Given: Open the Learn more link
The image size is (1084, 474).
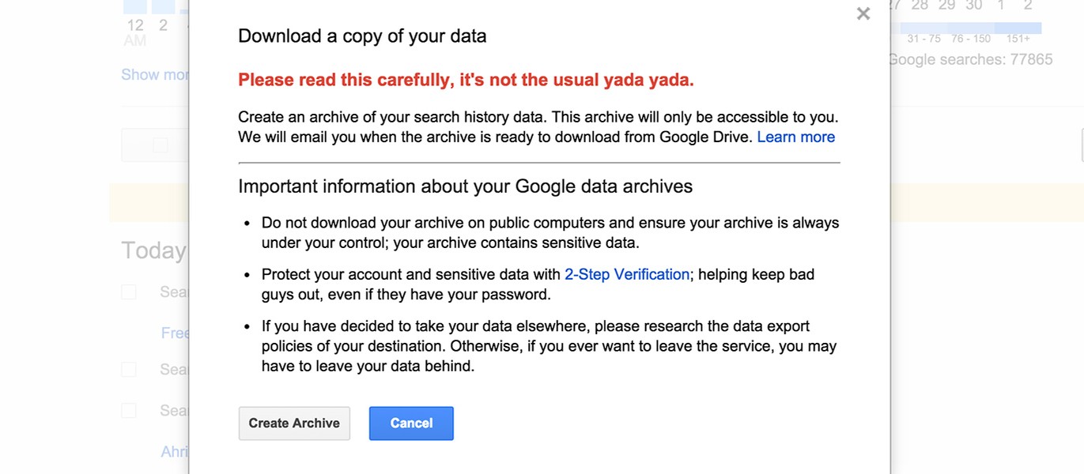Looking at the screenshot, I should pos(795,137).
